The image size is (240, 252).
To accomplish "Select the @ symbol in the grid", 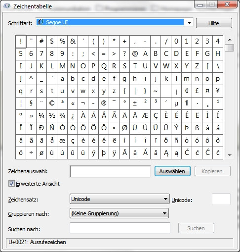I will coord(135,54).
